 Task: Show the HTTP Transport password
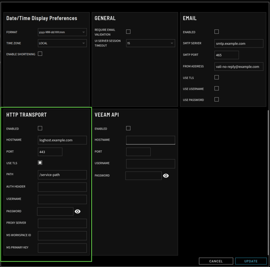tap(77, 211)
